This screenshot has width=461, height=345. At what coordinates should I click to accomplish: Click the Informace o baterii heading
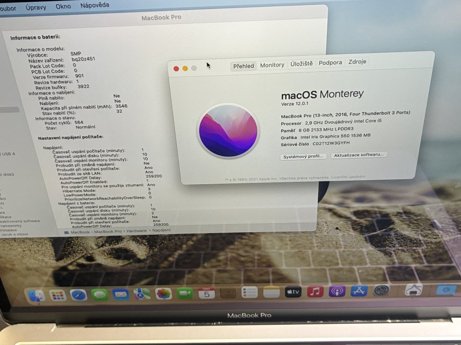[35, 38]
